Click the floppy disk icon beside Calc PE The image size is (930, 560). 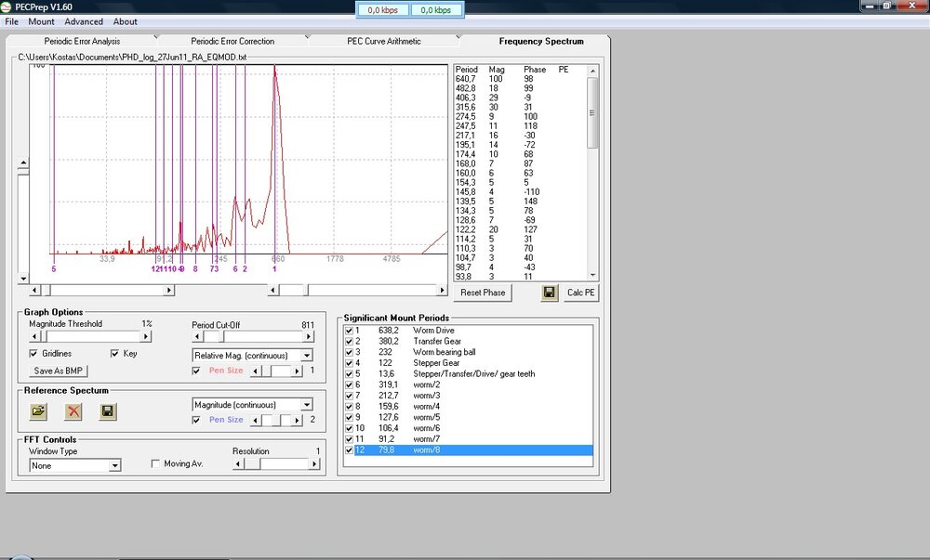coord(550,293)
